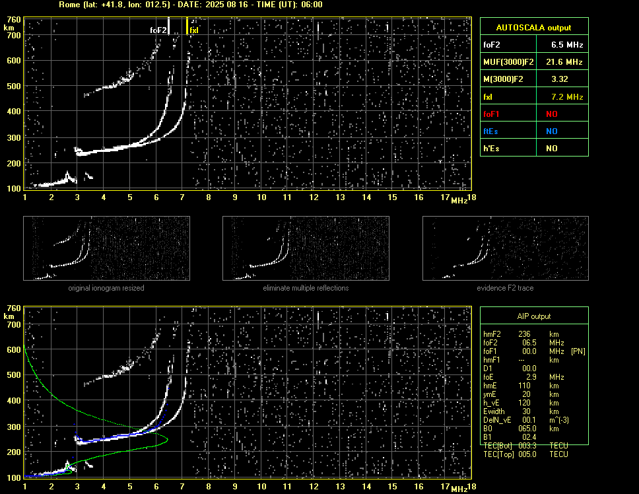Click the DelN_vE 00.1 row
This screenshot has height=494, width=639.
coord(526,420)
